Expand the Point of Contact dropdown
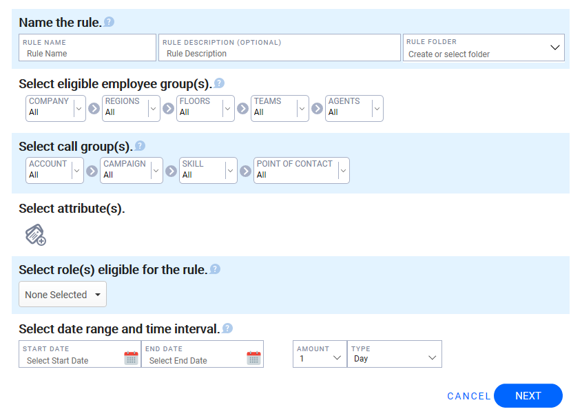582x418 pixels. coord(342,171)
